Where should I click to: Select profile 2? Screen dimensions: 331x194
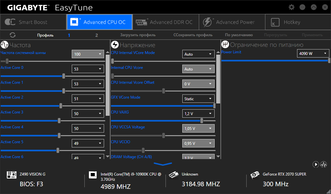coord(96,35)
